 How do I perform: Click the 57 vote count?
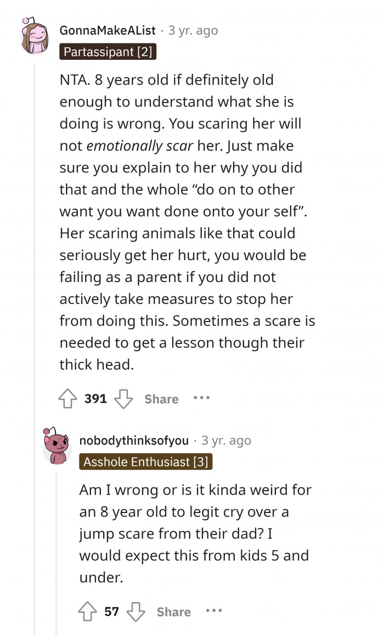pyautogui.click(x=111, y=612)
